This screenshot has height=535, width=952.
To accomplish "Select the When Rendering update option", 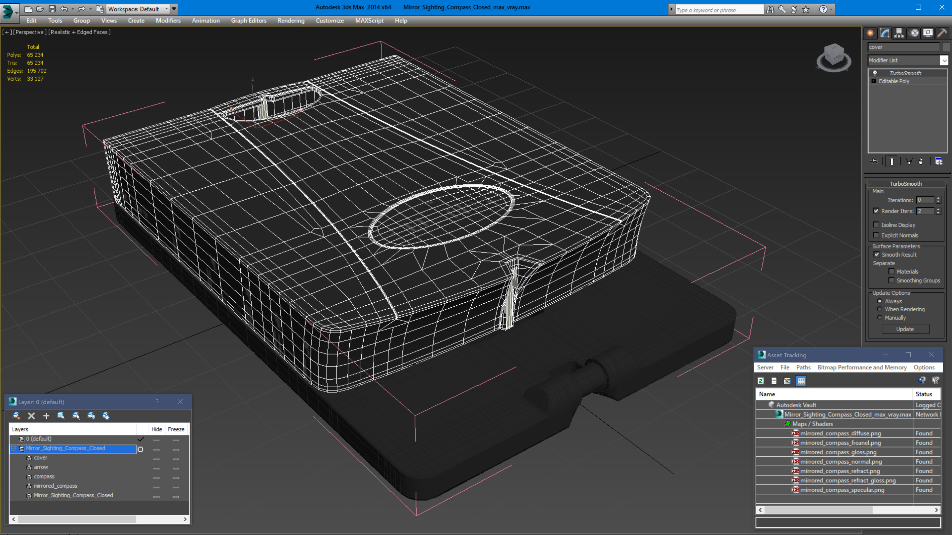I will pos(880,309).
